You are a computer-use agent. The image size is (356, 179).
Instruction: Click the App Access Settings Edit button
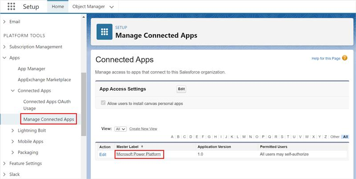[181, 89]
